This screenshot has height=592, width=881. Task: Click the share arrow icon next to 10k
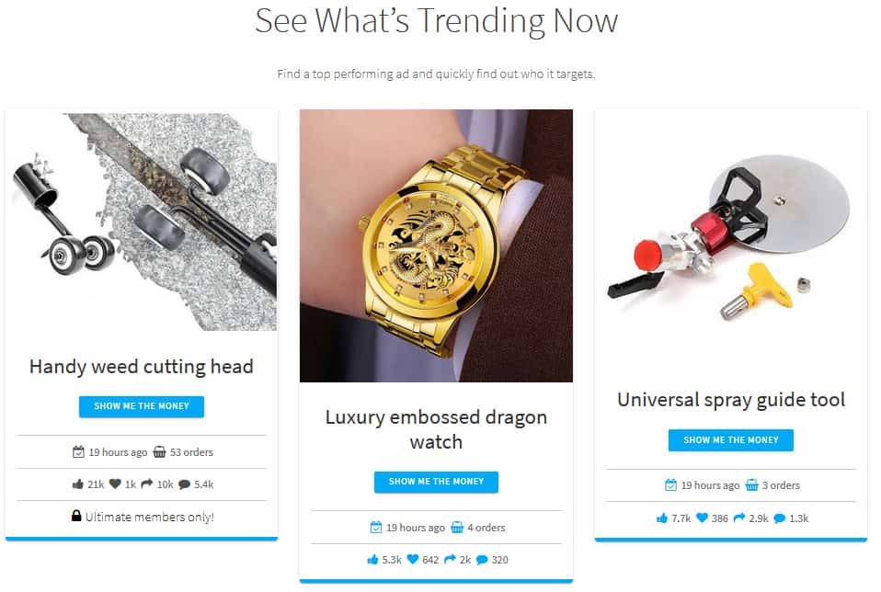click(x=147, y=484)
